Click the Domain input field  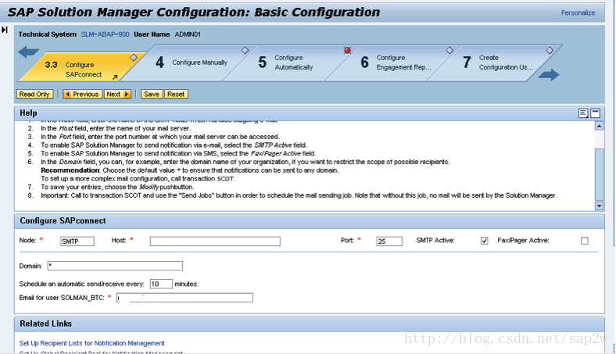click(x=115, y=266)
